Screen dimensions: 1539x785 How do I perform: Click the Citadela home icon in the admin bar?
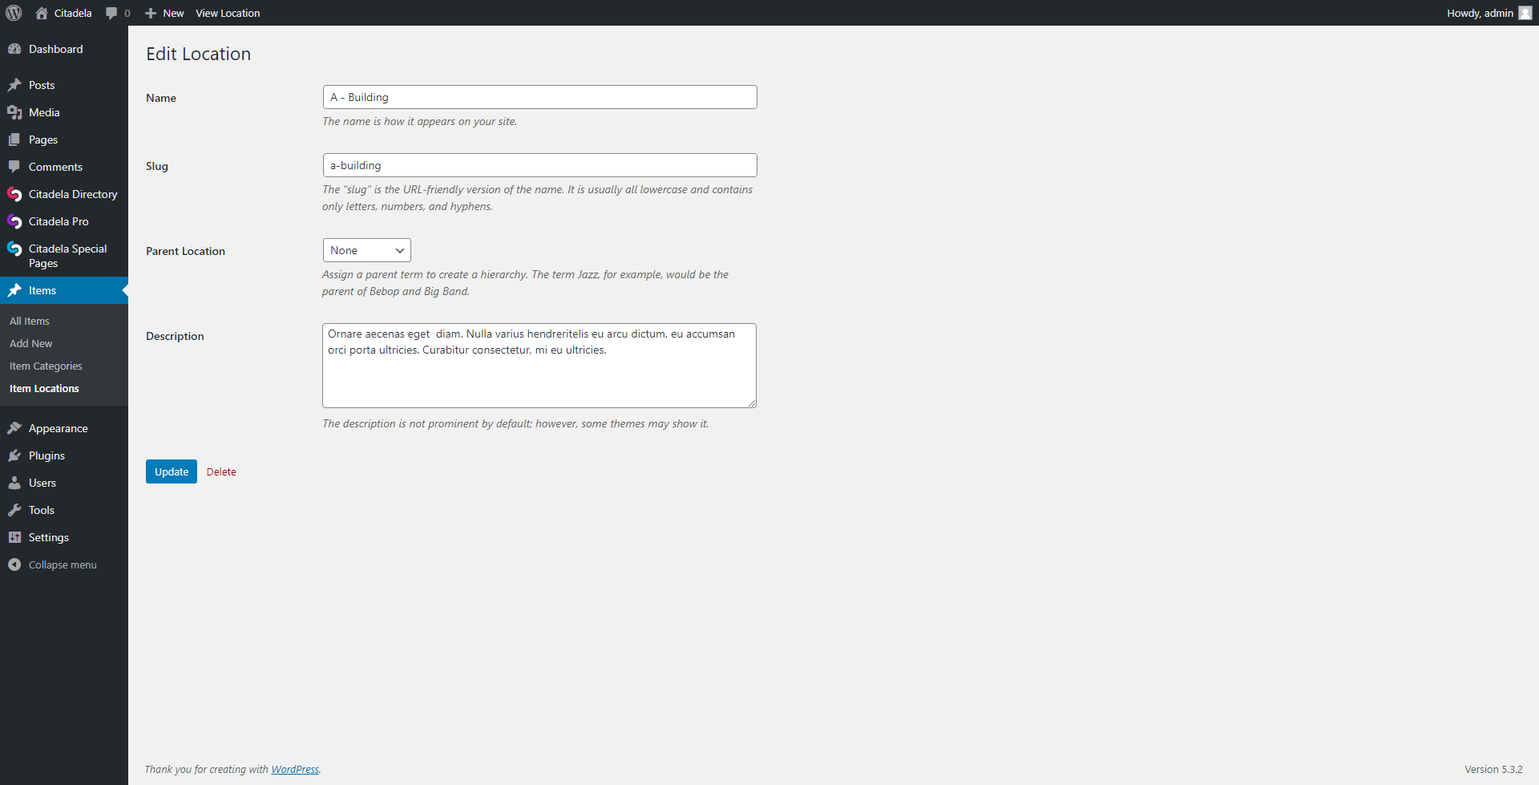[x=42, y=13]
